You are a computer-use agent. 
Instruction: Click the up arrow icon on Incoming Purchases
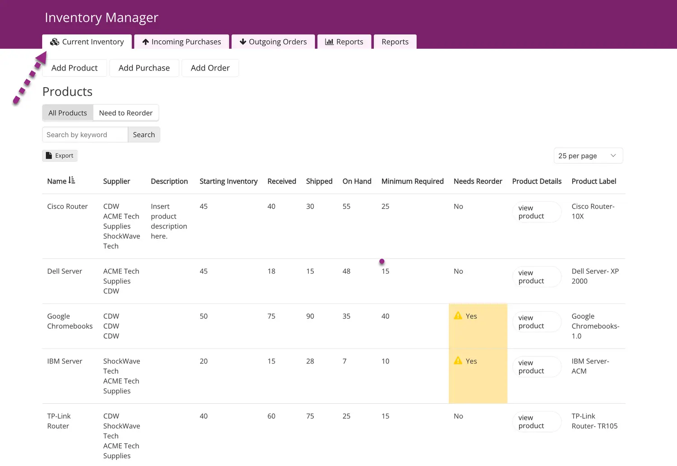145,42
